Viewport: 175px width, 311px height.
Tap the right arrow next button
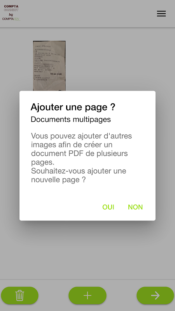(x=155, y=295)
